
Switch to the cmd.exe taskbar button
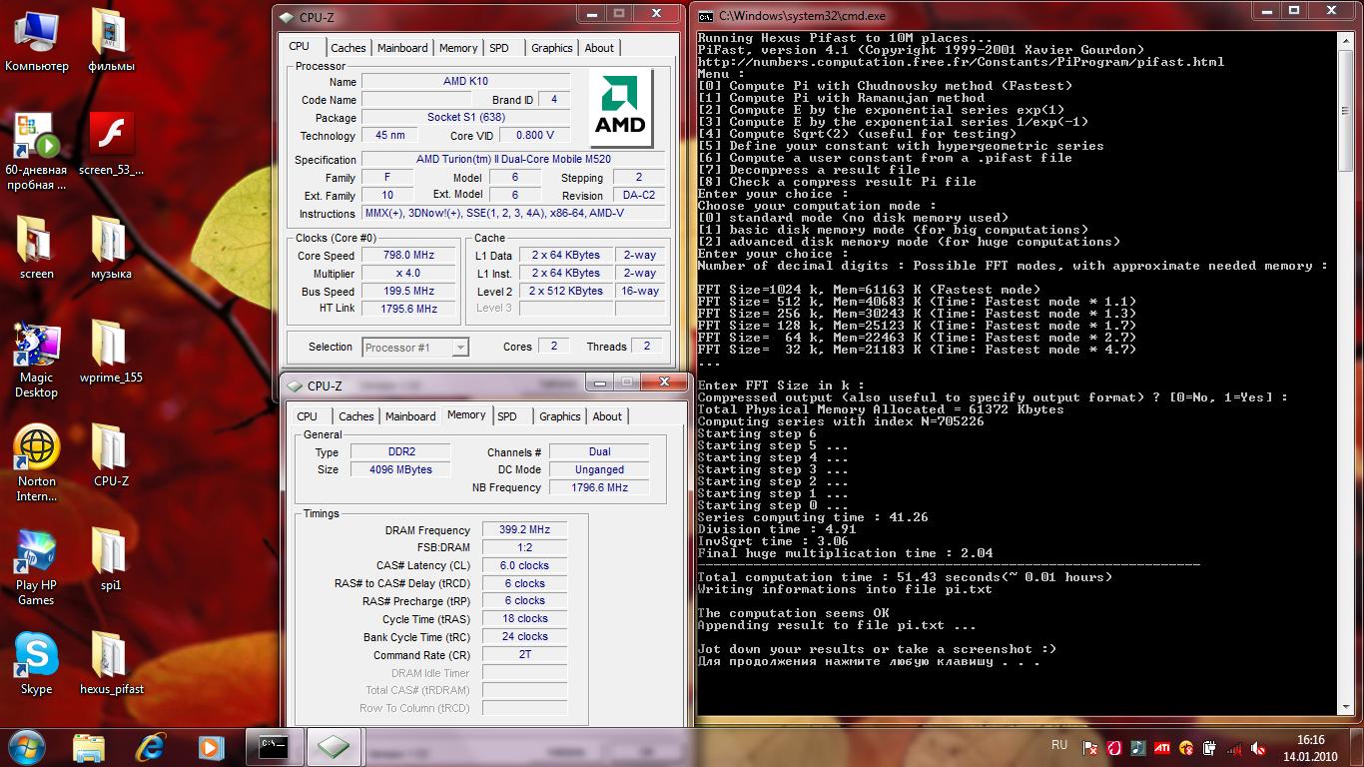click(274, 746)
